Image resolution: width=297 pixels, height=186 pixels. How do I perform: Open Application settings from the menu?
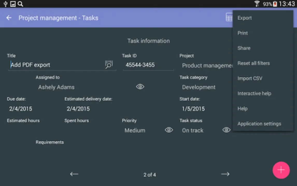[x=259, y=124]
